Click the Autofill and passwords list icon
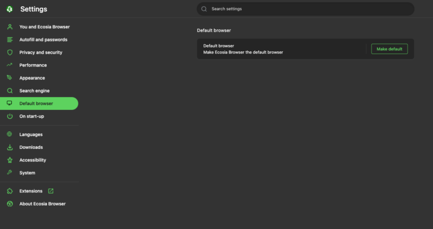Image resolution: width=433 pixels, height=229 pixels. [10, 40]
